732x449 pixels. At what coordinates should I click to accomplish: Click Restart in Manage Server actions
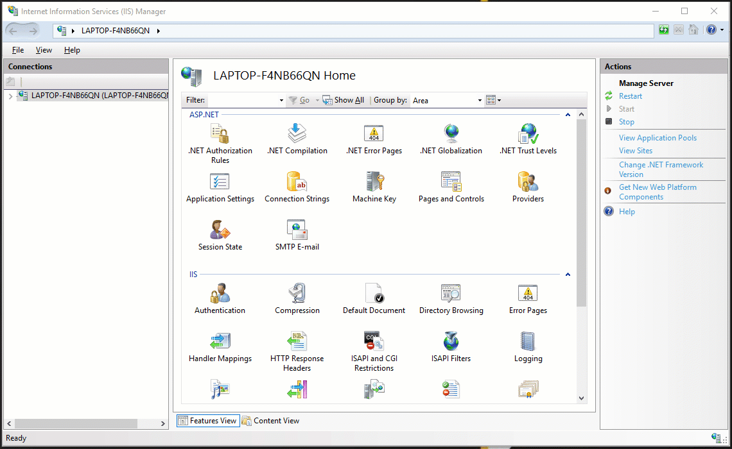[x=631, y=96]
